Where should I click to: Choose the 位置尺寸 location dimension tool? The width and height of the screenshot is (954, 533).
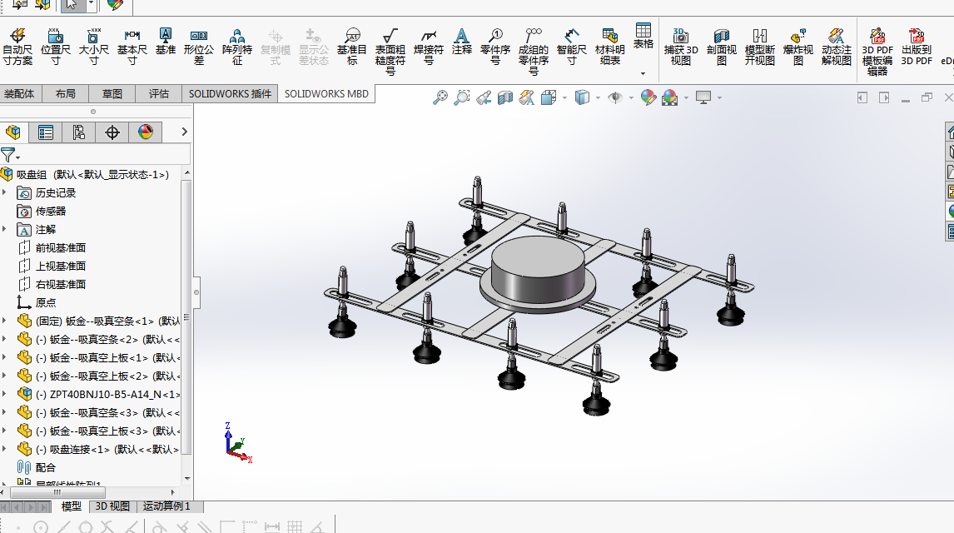click(56, 47)
